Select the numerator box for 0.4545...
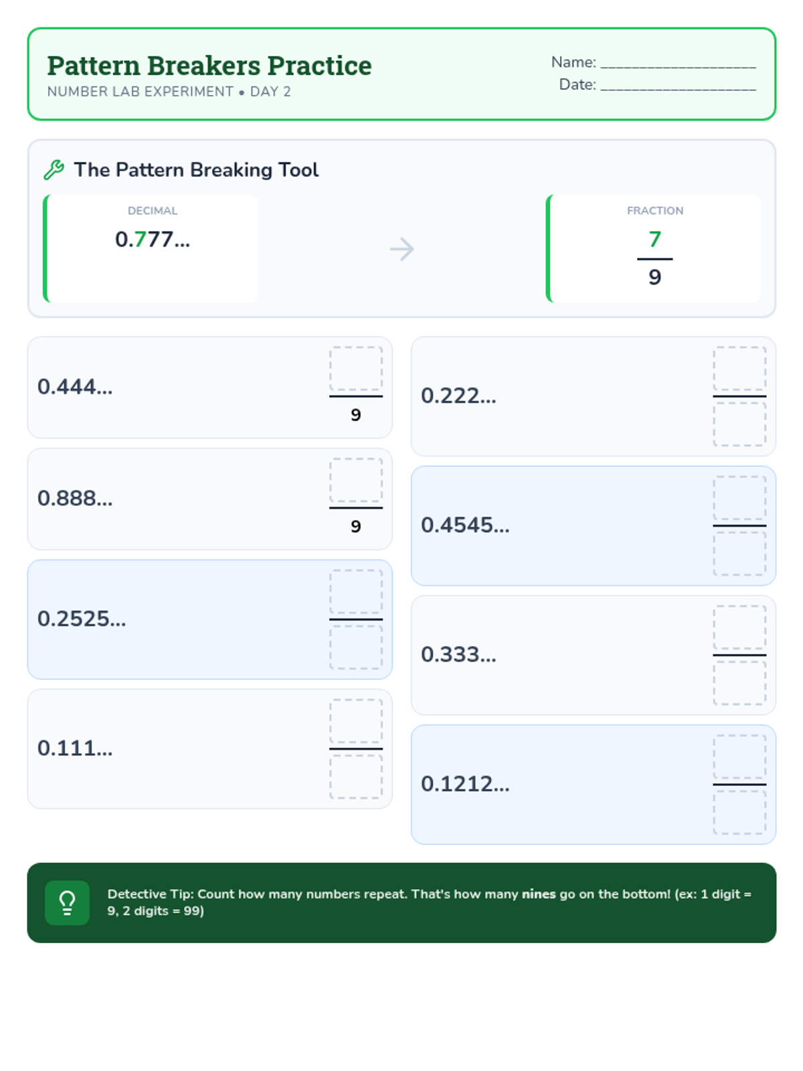 [739, 499]
